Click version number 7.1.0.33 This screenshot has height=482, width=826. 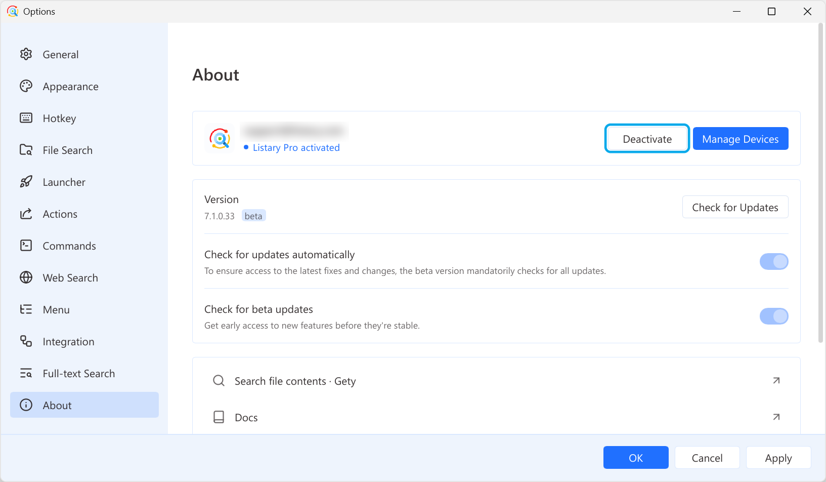pos(220,216)
